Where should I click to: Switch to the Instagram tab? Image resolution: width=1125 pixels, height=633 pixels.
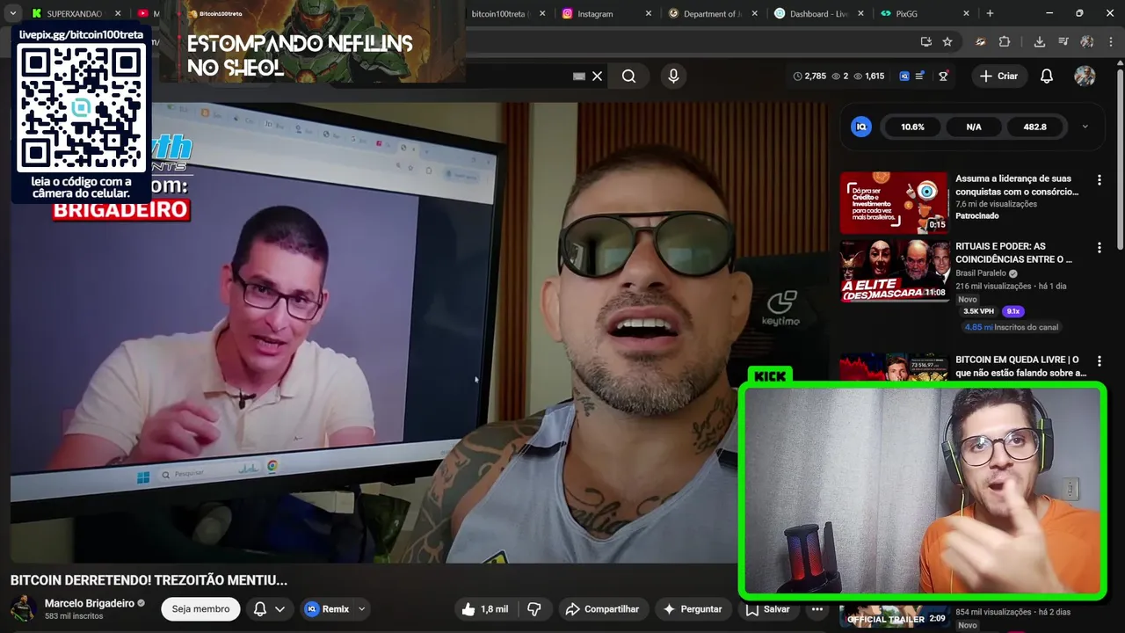[606, 13]
